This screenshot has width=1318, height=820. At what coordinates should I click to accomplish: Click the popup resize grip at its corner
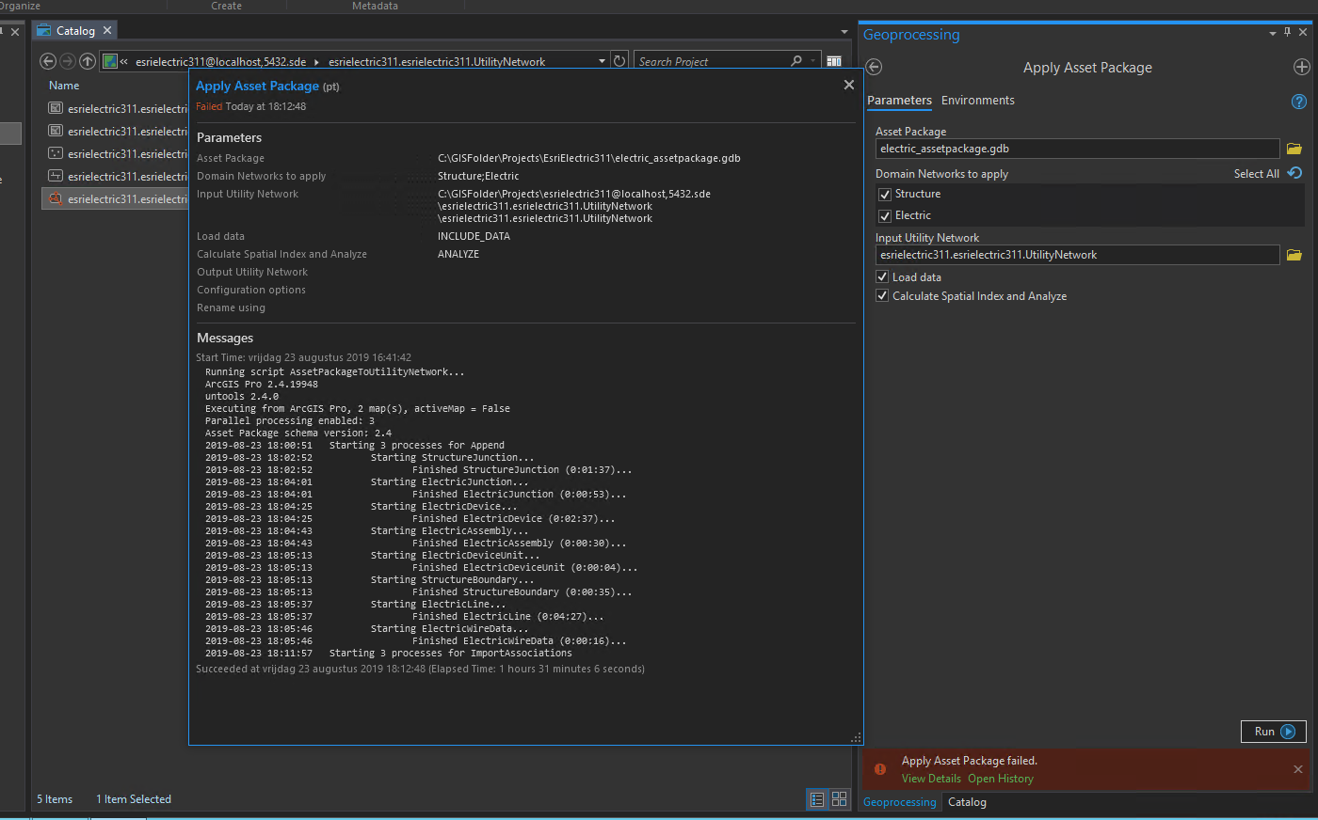(x=856, y=738)
